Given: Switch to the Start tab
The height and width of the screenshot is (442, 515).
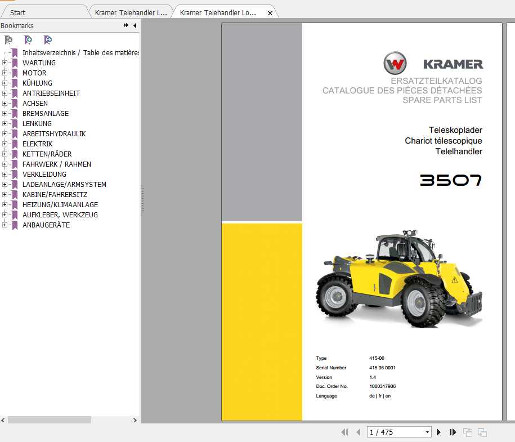Looking at the screenshot, I should click(18, 12).
